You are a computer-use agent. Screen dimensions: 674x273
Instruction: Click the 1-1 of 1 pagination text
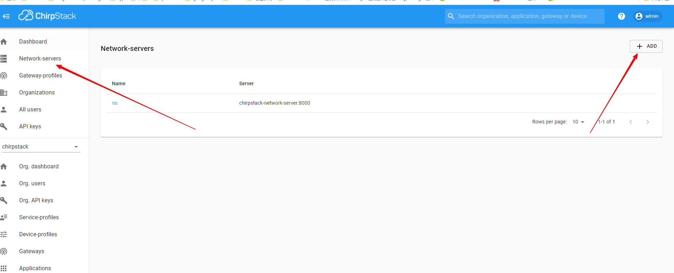[607, 122]
